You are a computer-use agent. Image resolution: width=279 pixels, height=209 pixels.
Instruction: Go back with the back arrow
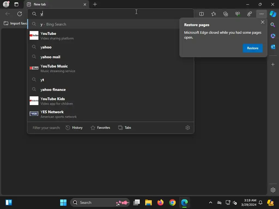point(7,14)
